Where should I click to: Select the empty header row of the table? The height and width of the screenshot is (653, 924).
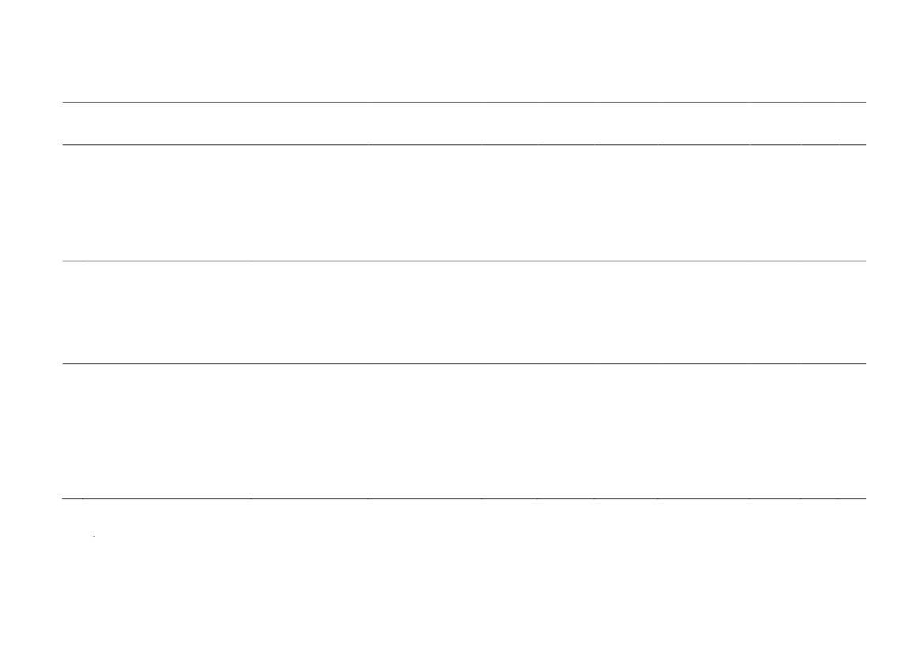tap(464, 124)
